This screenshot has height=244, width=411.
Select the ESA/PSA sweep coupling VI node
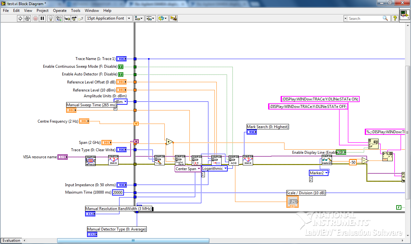[197, 160]
